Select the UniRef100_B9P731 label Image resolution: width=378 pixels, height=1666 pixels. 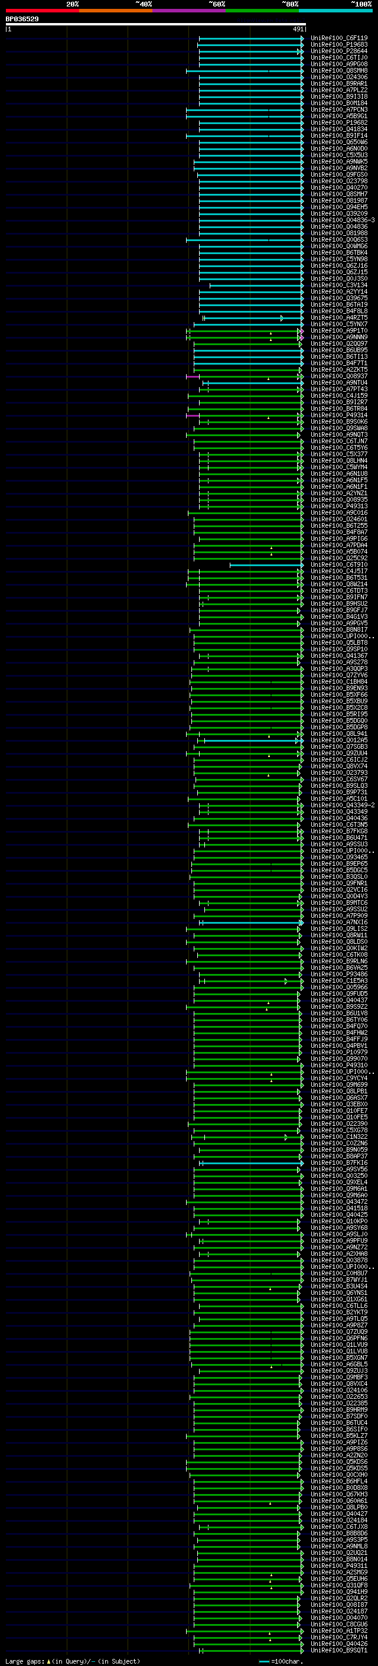tap(339, 793)
